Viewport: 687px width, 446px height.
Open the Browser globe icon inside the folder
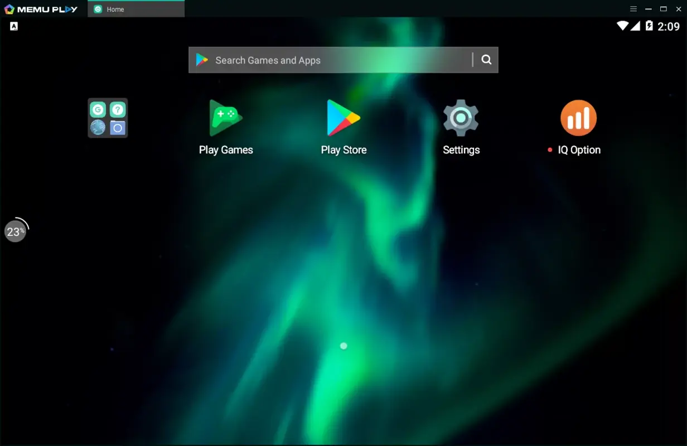[98, 127]
